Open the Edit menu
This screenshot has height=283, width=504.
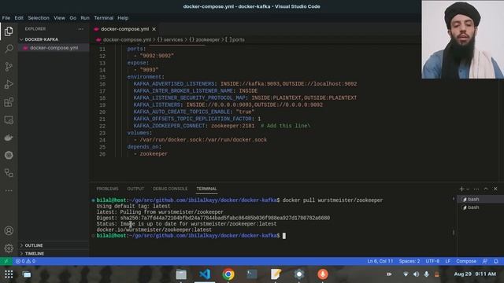coord(19,18)
